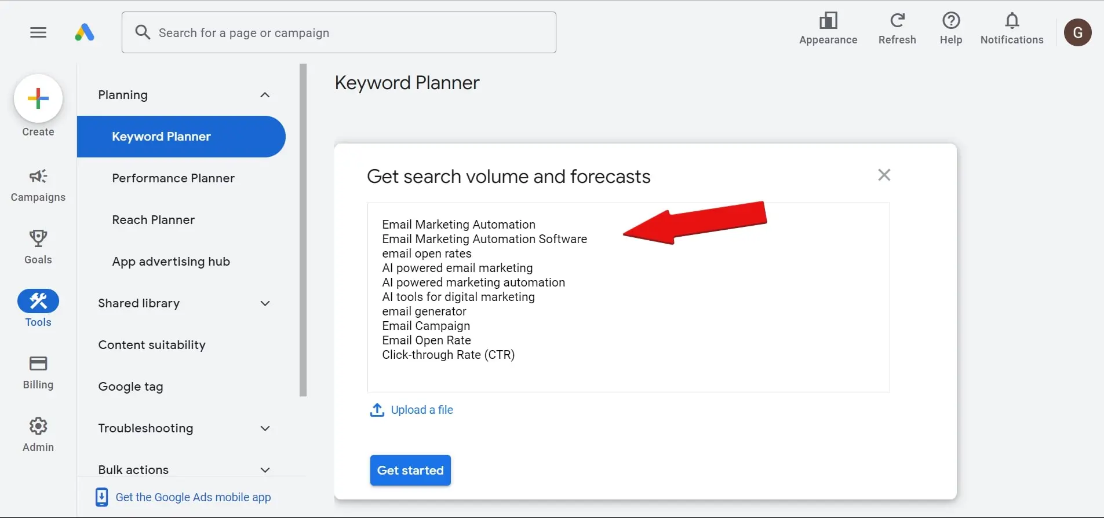Click keyword 'email open rates'
This screenshot has height=518, width=1104.
click(x=427, y=254)
